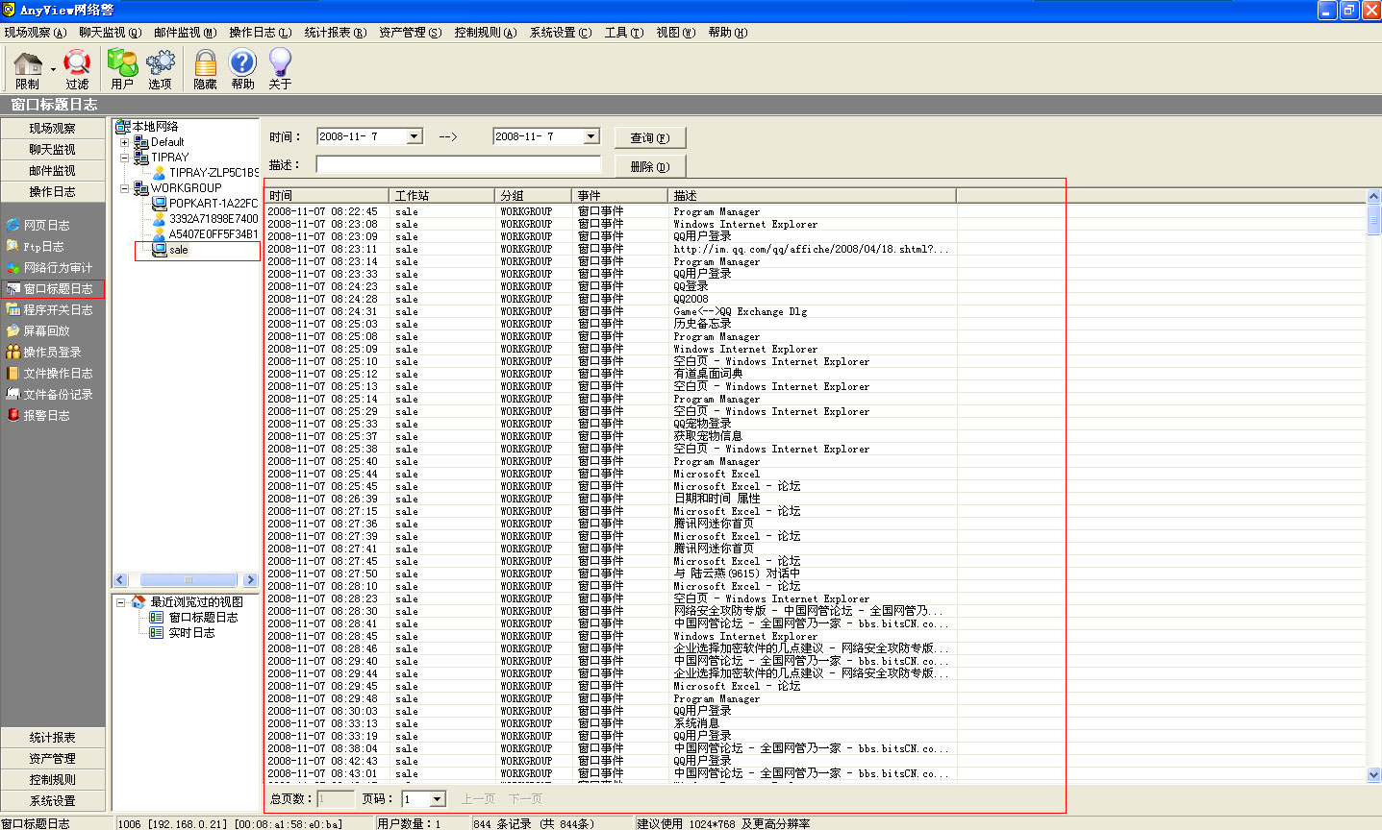The width and height of the screenshot is (1382, 830).
Task: Open the start date dropdown
Action: (415, 136)
